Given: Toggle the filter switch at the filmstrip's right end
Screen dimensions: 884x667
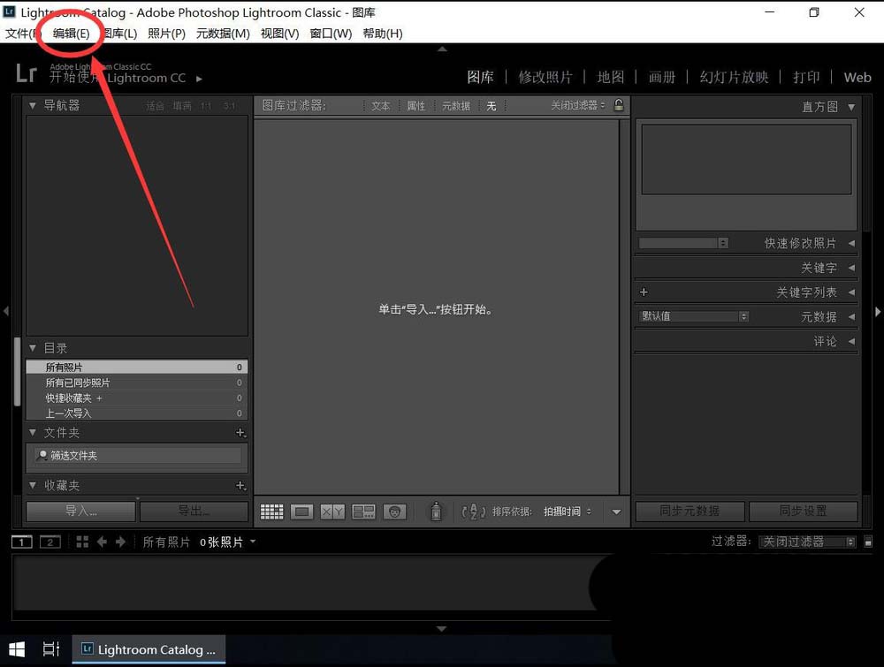Looking at the screenshot, I should pyautogui.click(x=868, y=542).
